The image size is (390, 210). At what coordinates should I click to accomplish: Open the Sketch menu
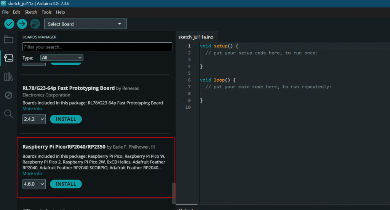[31, 12]
